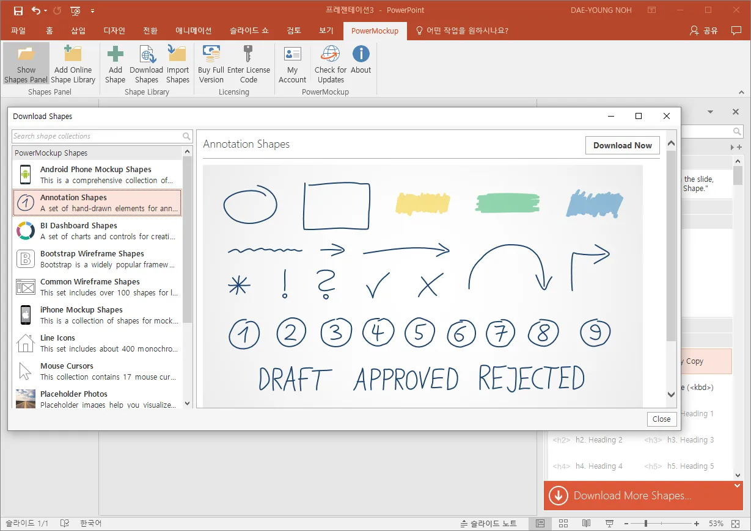
Task: Open the Quick Access Toolbar customize dropdown
Action: coord(92,10)
